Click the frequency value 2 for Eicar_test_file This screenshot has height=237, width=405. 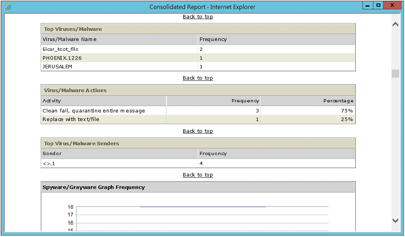201,49
